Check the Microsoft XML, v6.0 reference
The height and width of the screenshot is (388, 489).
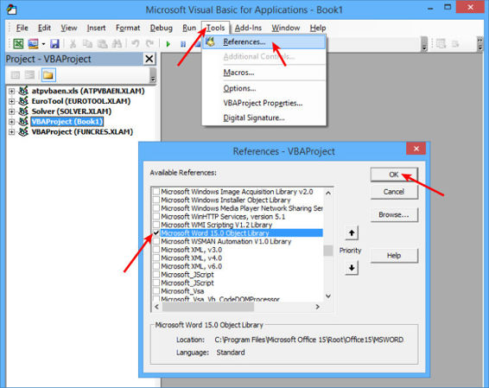pos(156,266)
